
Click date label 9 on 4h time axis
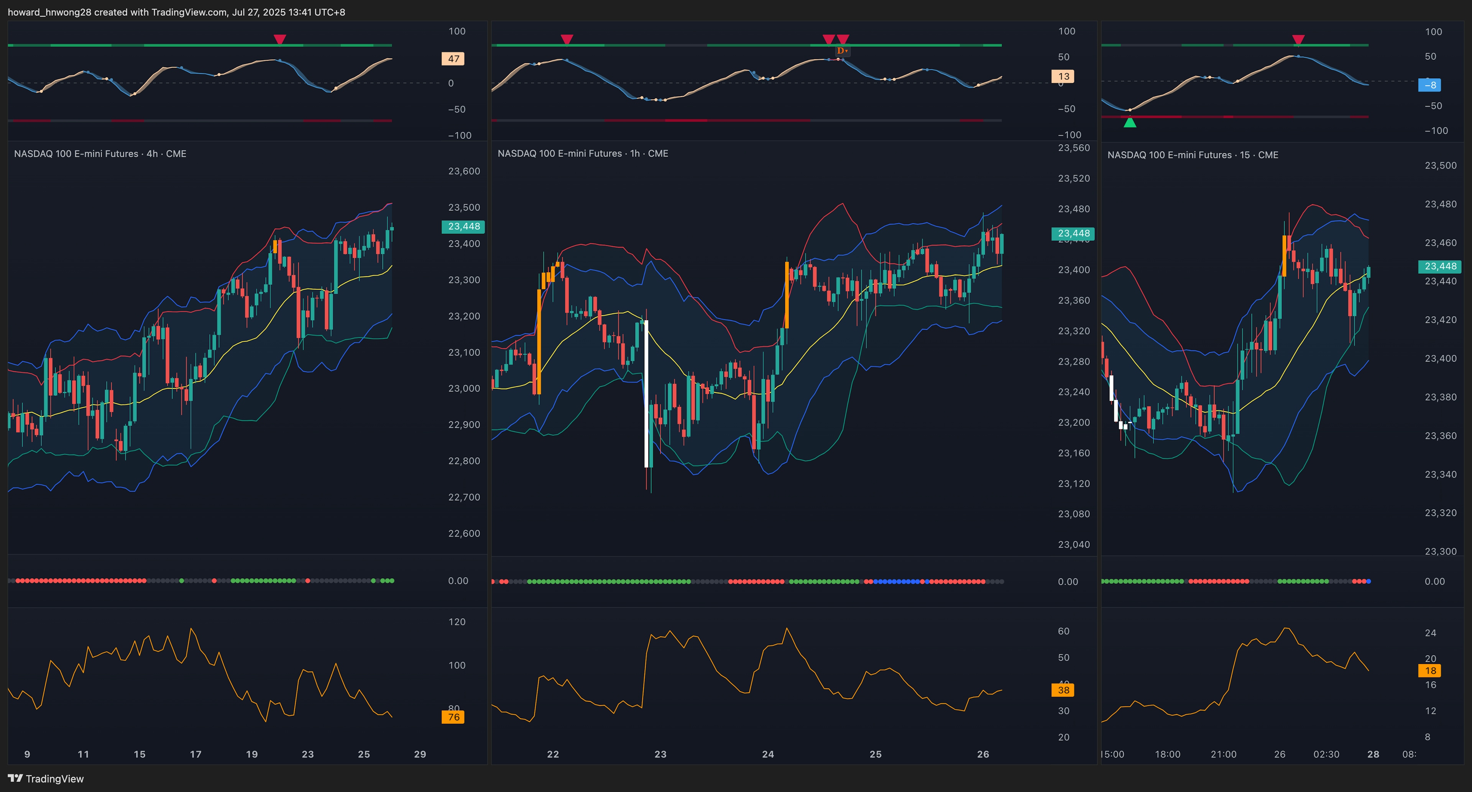27,754
